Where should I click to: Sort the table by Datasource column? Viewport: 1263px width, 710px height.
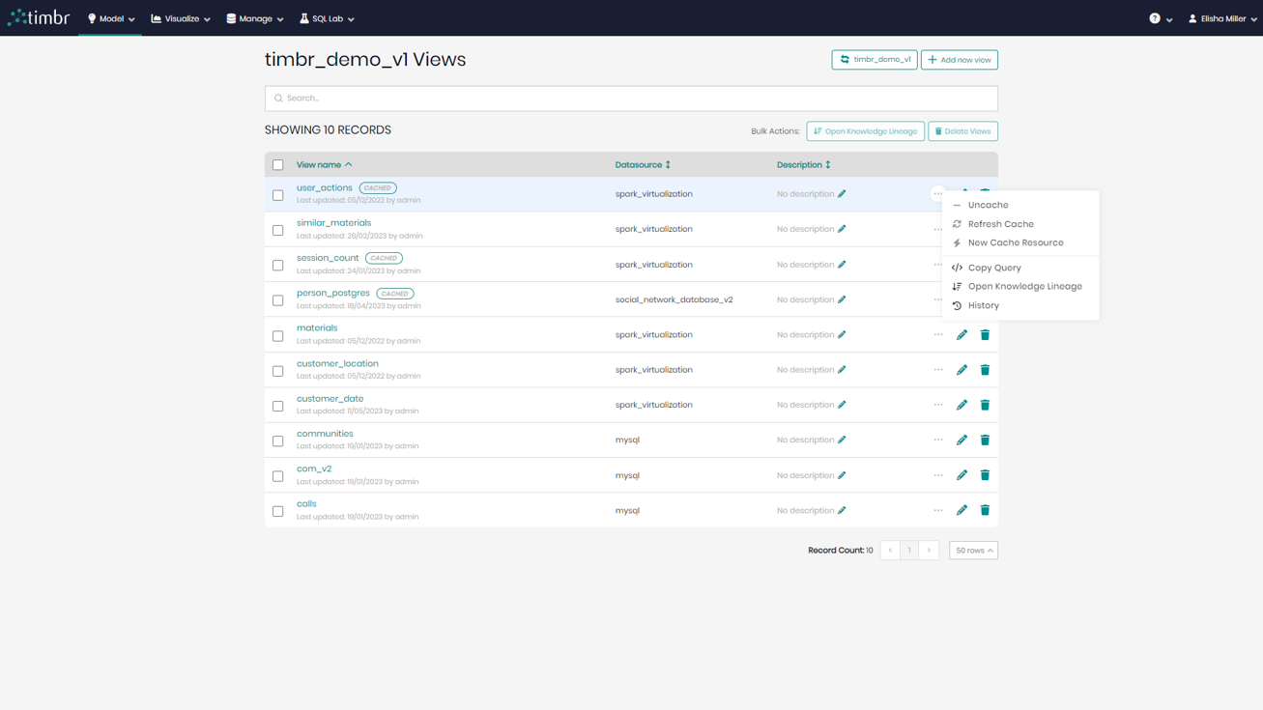pyautogui.click(x=643, y=164)
